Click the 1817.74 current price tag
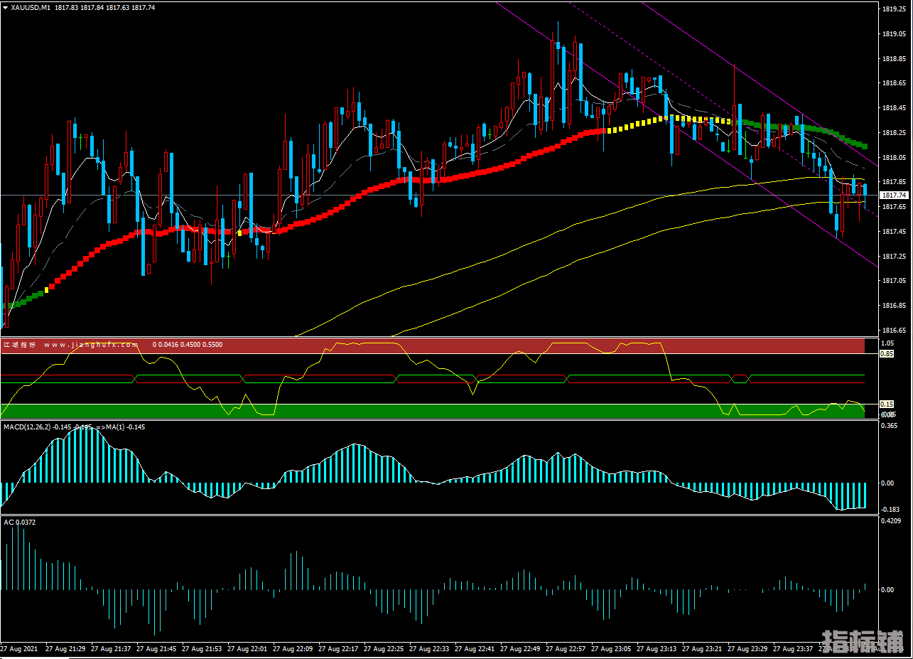Image resolution: width=913 pixels, height=659 pixels. (x=894, y=195)
